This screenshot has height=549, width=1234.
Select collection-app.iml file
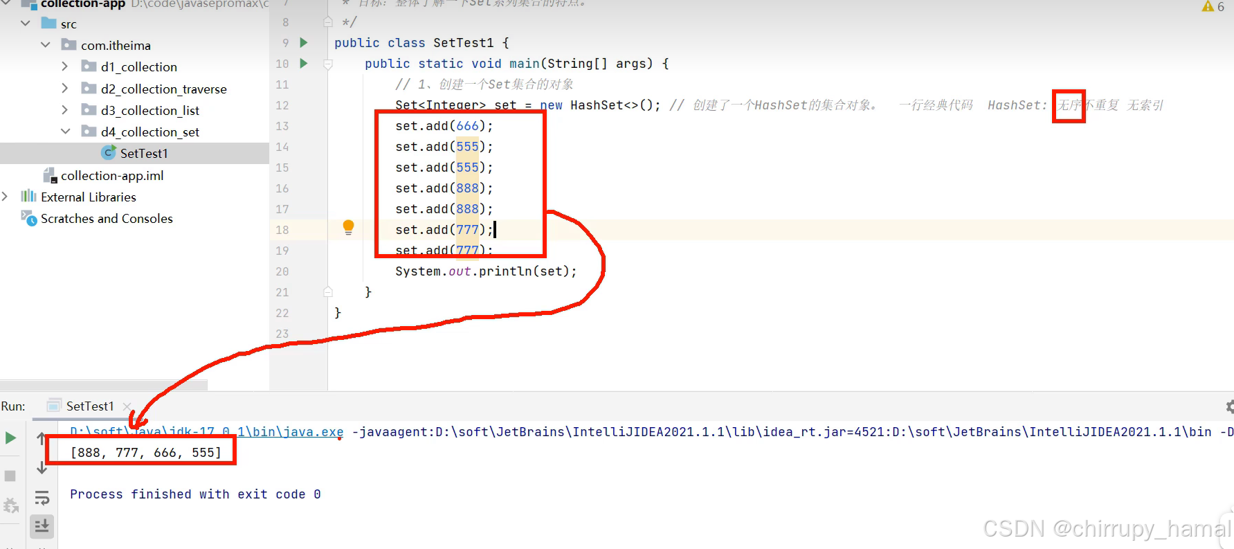(x=111, y=175)
